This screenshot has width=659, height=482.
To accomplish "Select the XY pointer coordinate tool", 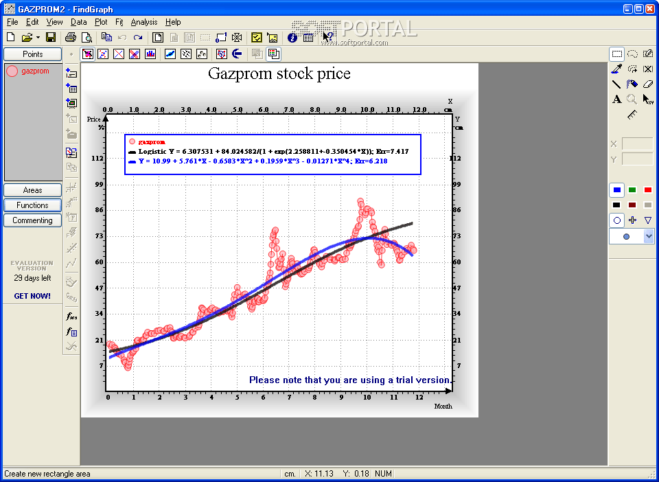I will pyautogui.click(x=648, y=99).
